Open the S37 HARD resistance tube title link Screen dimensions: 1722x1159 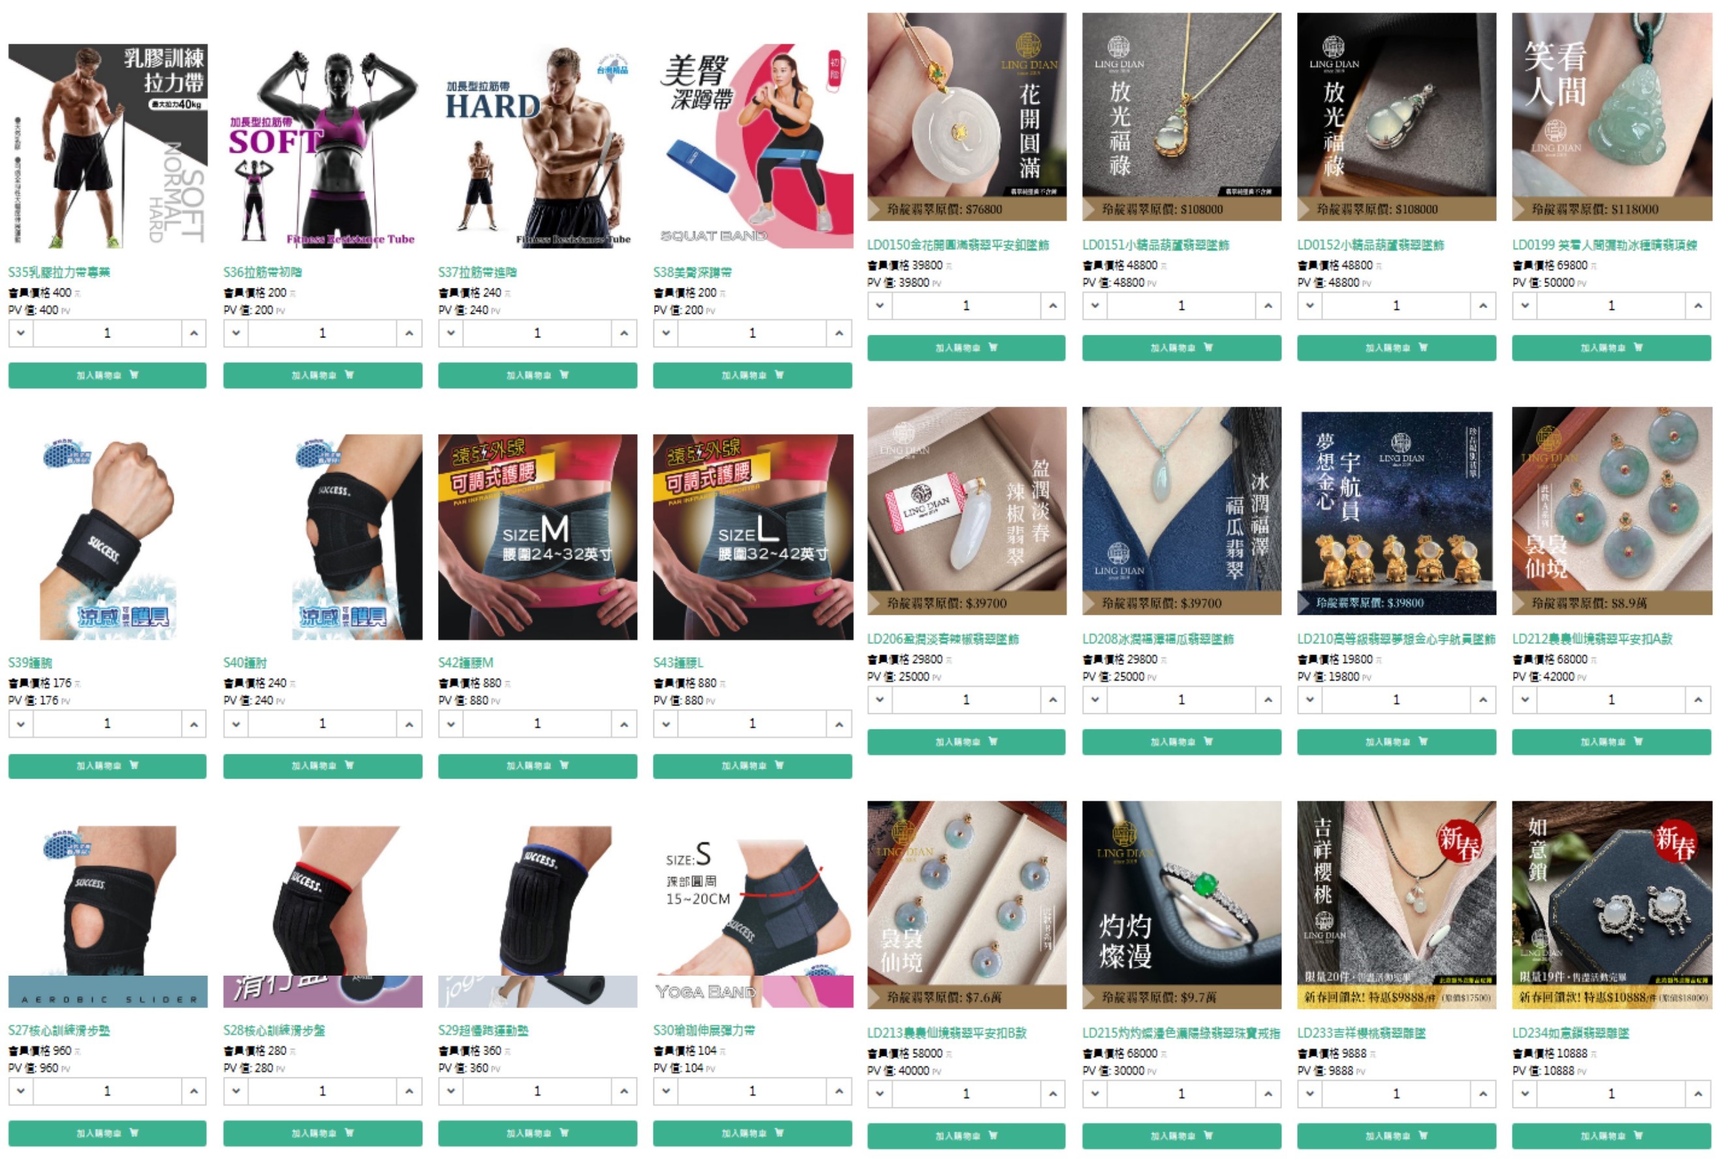(478, 272)
